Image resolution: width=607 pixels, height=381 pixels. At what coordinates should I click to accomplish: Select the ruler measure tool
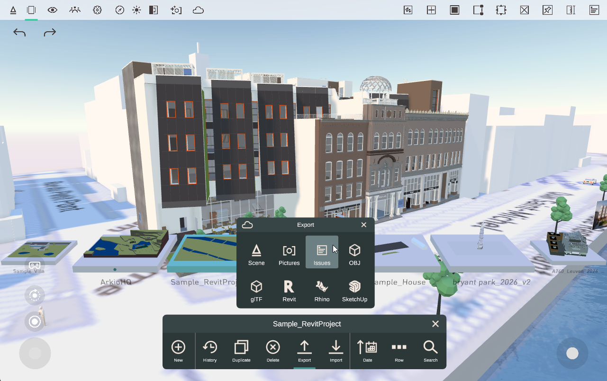[571, 10]
